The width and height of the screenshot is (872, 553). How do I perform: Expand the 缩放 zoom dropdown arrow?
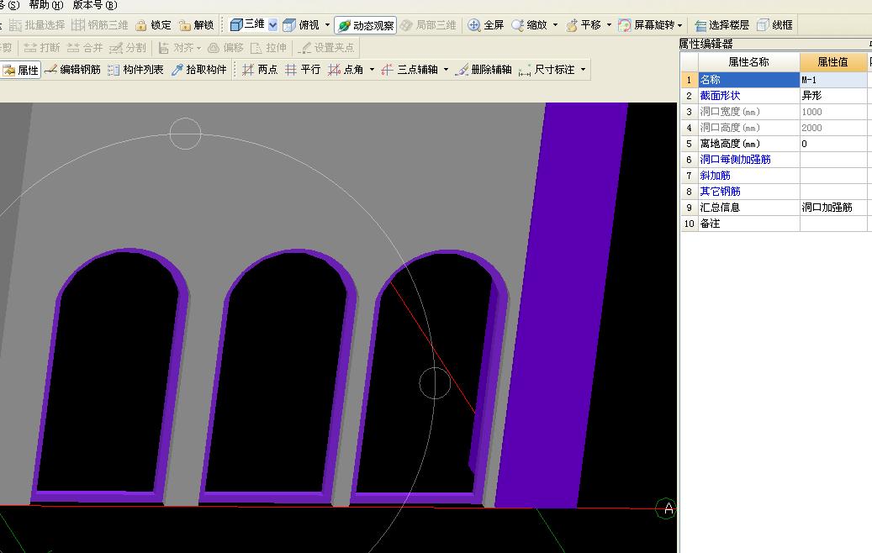pos(555,25)
